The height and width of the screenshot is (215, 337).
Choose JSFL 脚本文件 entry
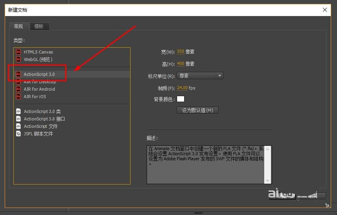72,134
